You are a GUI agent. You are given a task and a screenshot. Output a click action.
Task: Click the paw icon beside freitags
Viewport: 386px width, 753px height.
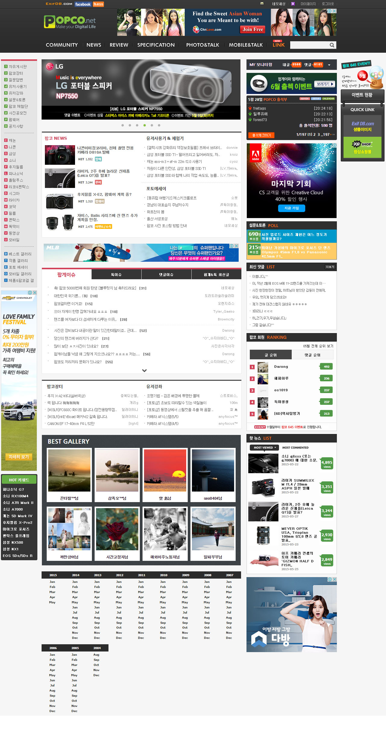[250, 108]
